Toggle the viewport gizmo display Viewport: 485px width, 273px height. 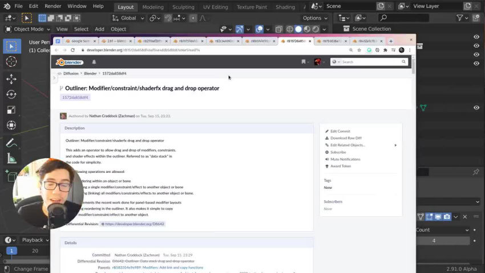pyautogui.click(x=240, y=29)
